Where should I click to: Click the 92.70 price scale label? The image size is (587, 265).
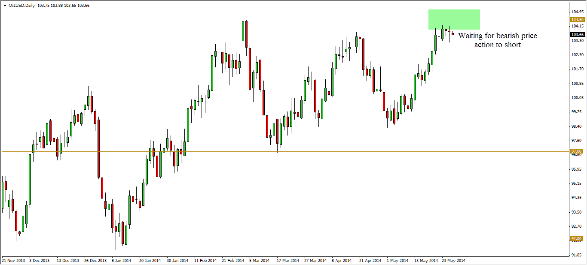click(x=577, y=226)
